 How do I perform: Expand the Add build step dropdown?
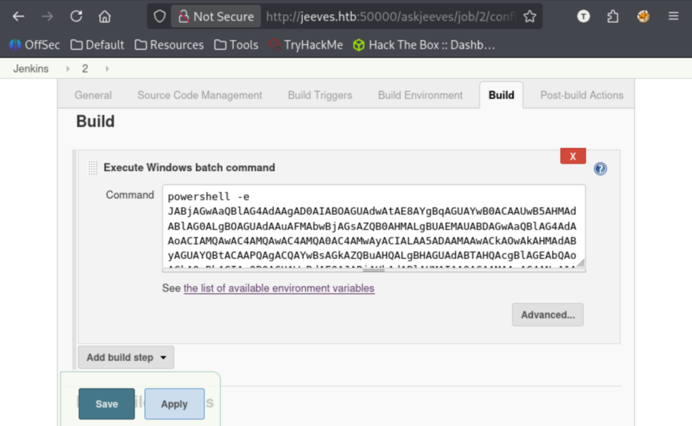pos(126,357)
